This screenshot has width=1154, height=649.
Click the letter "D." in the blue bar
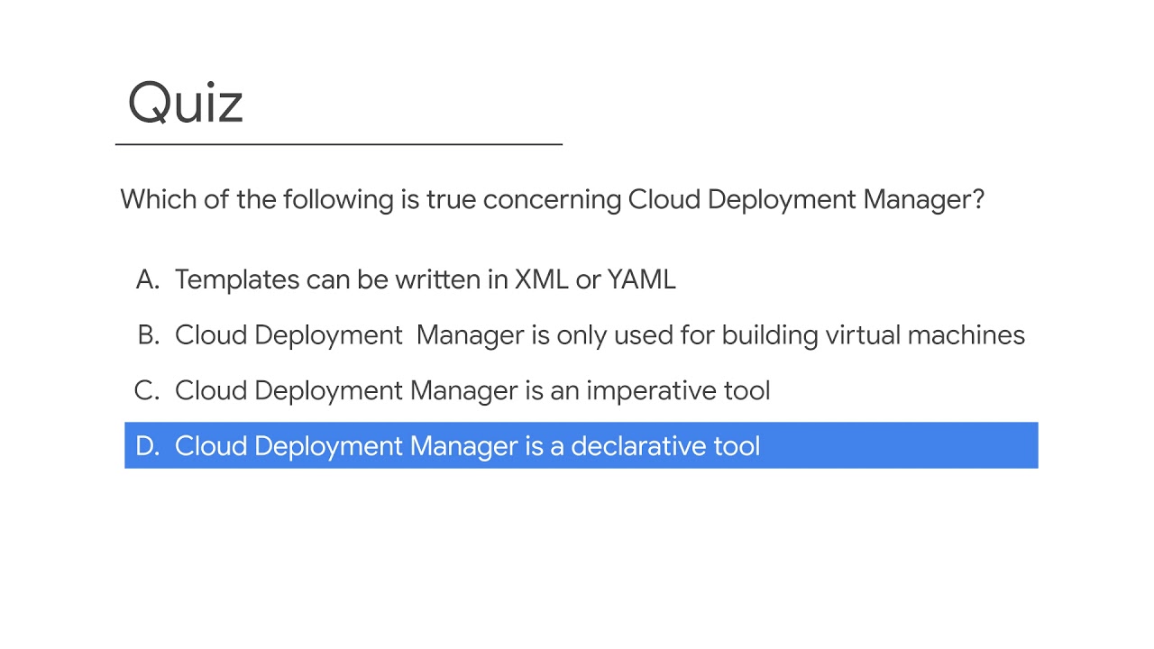click(x=147, y=446)
